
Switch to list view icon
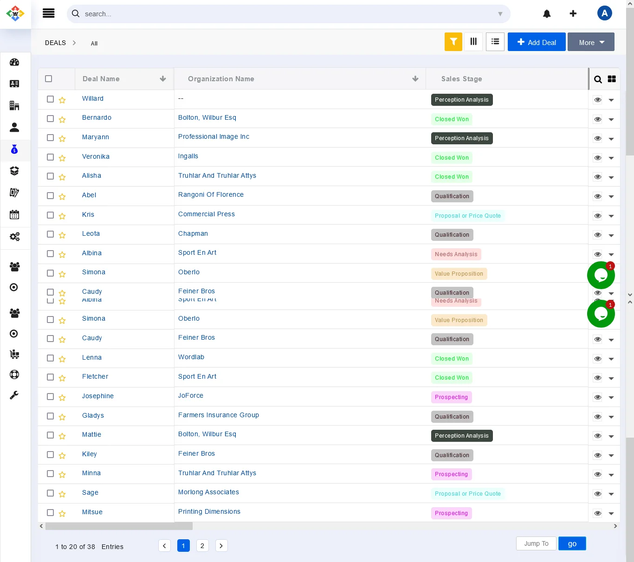pos(495,42)
